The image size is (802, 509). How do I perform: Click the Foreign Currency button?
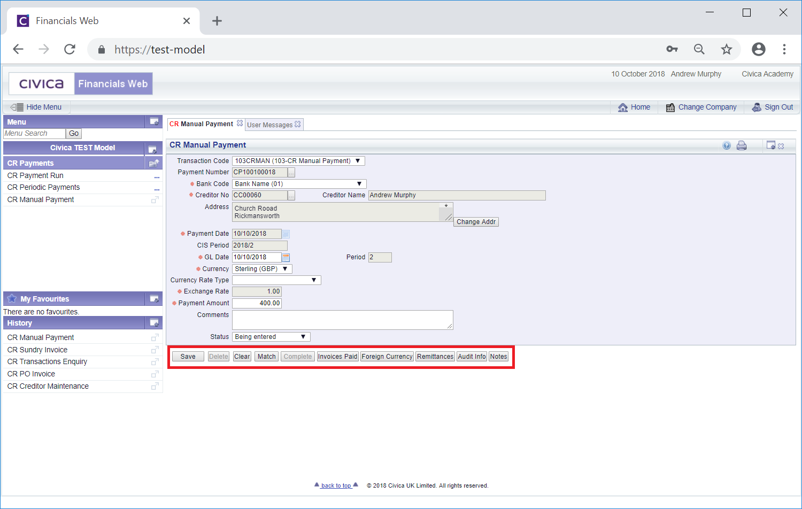387,357
